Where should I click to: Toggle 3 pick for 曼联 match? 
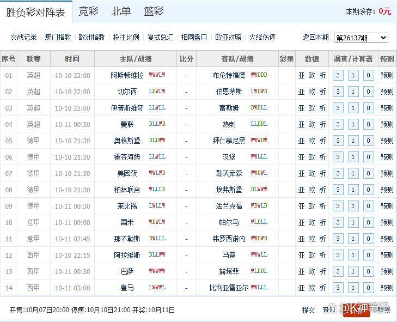(x=338, y=124)
